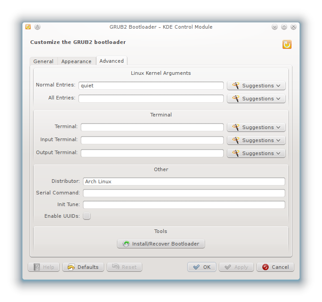Expand Suggestions dropdown for Terminal field
322x302 pixels.
tap(256, 127)
